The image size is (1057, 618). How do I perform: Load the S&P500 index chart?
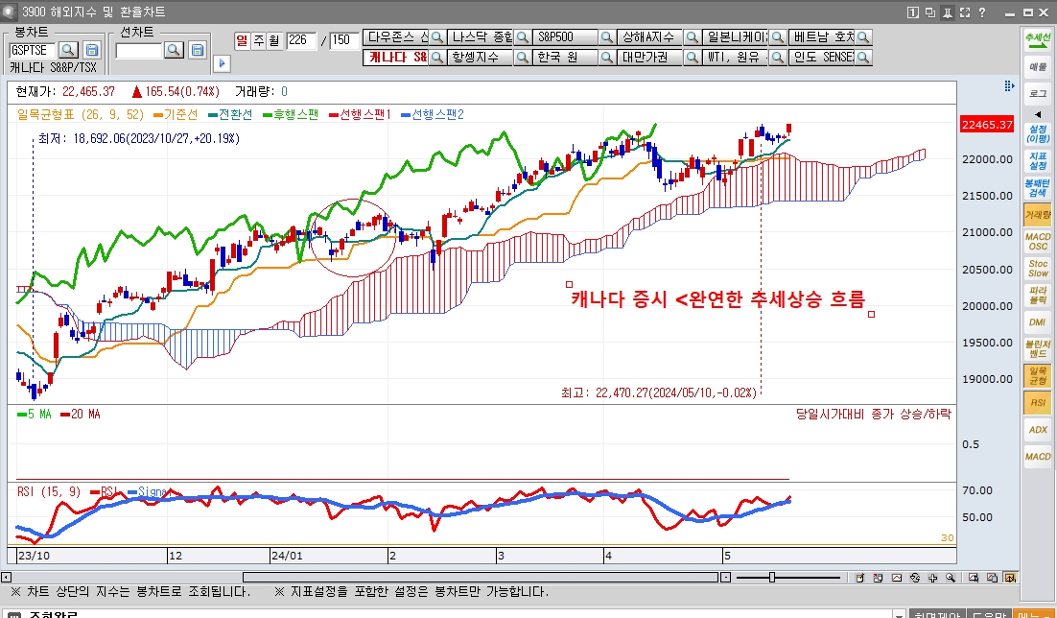click(x=566, y=37)
